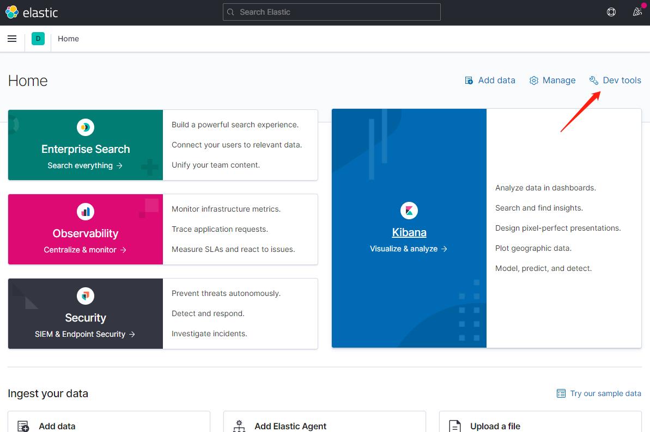Click 'Search and find insights.' text
The height and width of the screenshot is (432, 650).
point(539,208)
